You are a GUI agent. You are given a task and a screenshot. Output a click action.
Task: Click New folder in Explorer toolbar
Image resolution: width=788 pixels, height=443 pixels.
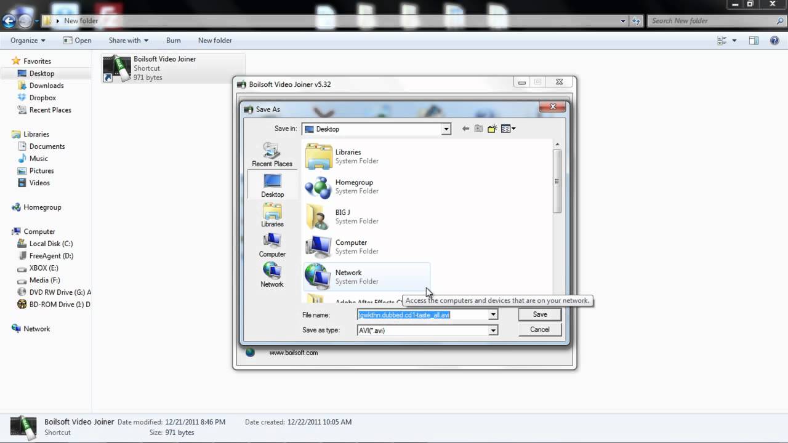click(215, 41)
